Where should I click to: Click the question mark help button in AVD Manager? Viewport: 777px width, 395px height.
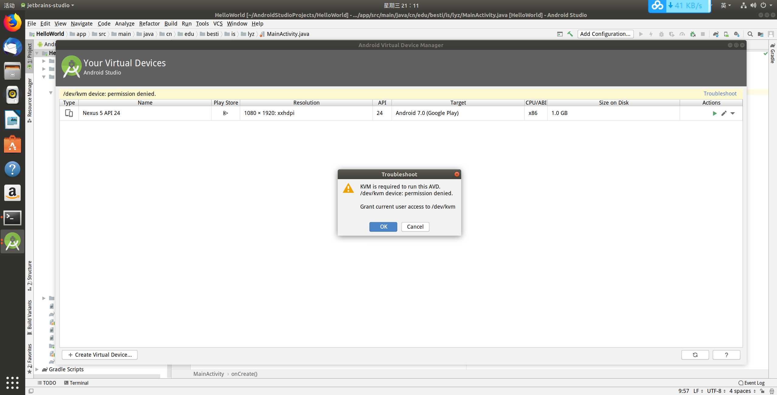[x=726, y=355]
